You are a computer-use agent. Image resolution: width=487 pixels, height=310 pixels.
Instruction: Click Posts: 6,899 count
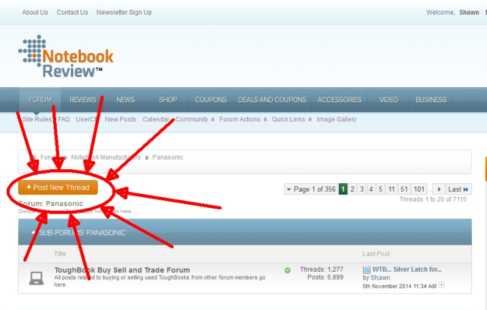point(325,277)
